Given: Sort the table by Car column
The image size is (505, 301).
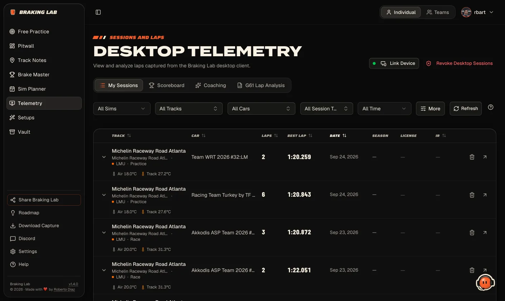Looking at the screenshot, I should click(199, 136).
